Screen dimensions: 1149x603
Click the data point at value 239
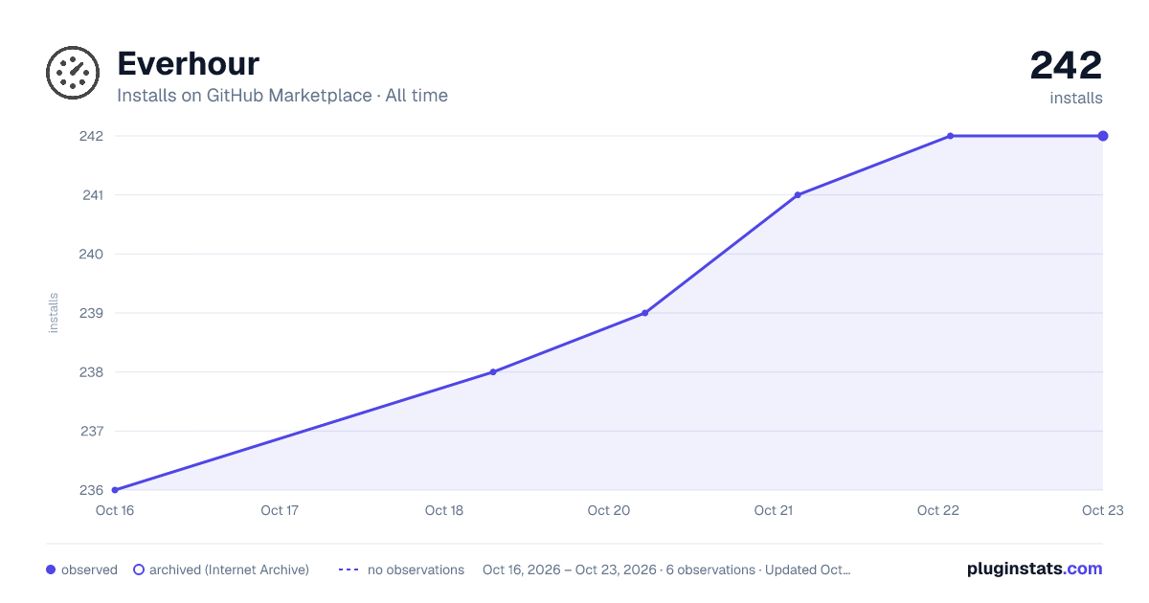point(645,313)
